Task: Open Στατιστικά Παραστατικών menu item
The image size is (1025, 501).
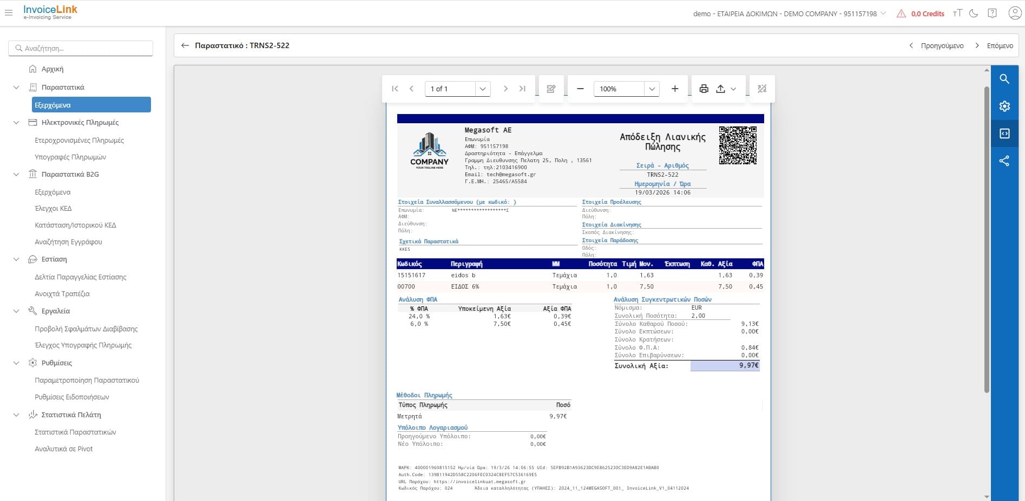Action: pyautogui.click(x=75, y=432)
